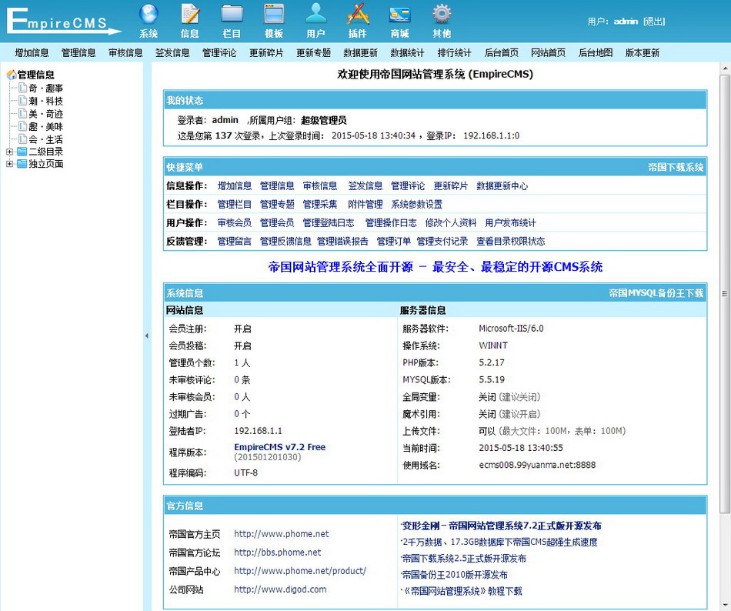Open the 插件 tools icon
731x611 pixels.
tap(358, 14)
